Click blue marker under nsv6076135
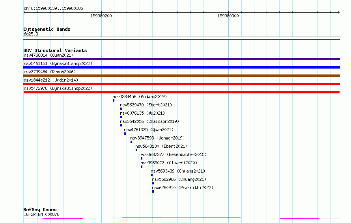351x223 pixels. pyautogui.click(x=121, y=117)
